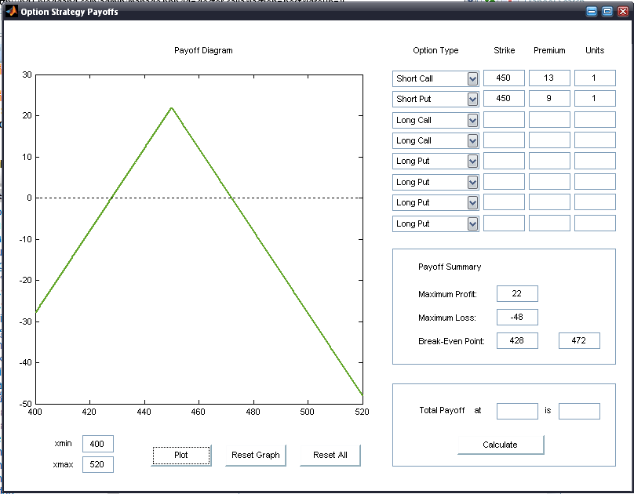This screenshot has width=634, height=494.
Task: Click the y-axis tick label -30
Action: tap(25, 321)
